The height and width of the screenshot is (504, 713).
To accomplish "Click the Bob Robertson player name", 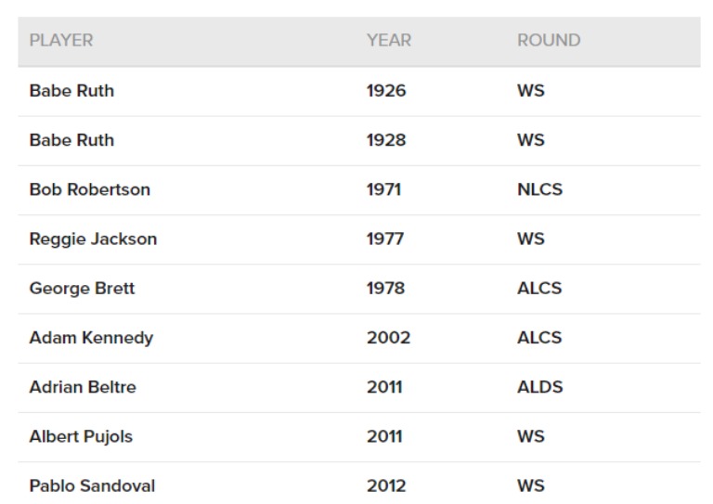I will (x=89, y=189).
